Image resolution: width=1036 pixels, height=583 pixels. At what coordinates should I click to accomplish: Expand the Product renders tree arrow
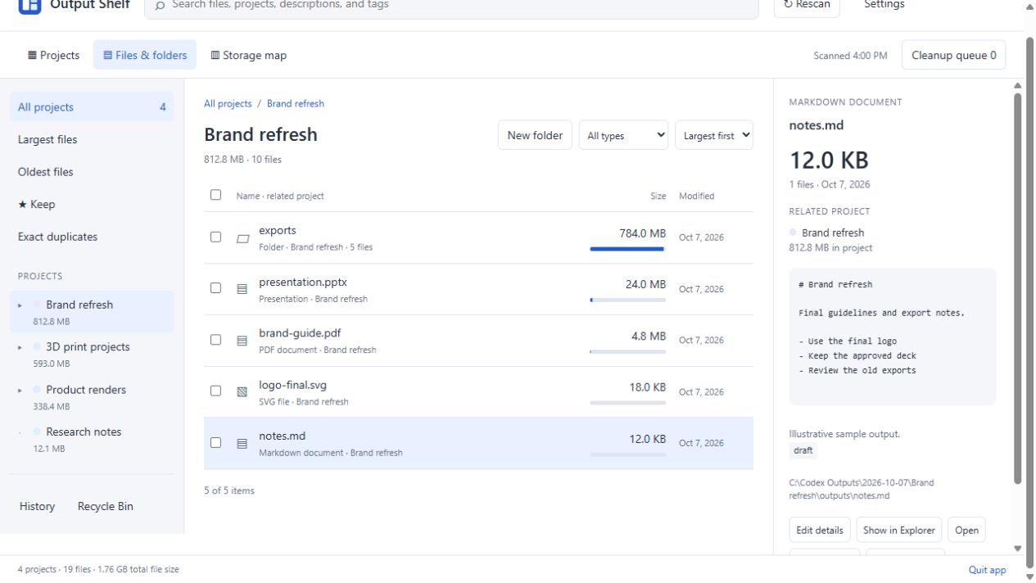[x=20, y=391]
